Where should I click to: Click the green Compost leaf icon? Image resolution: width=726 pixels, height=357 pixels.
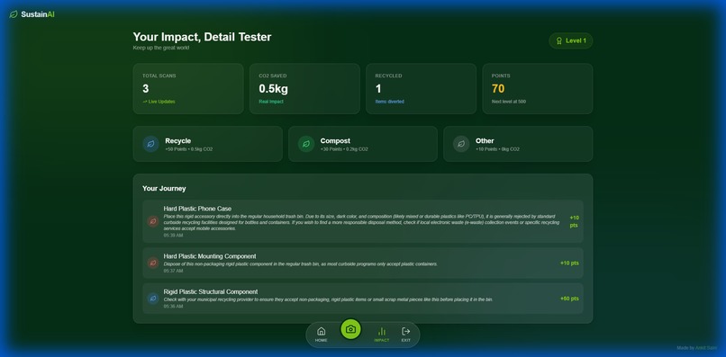coord(305,144)
